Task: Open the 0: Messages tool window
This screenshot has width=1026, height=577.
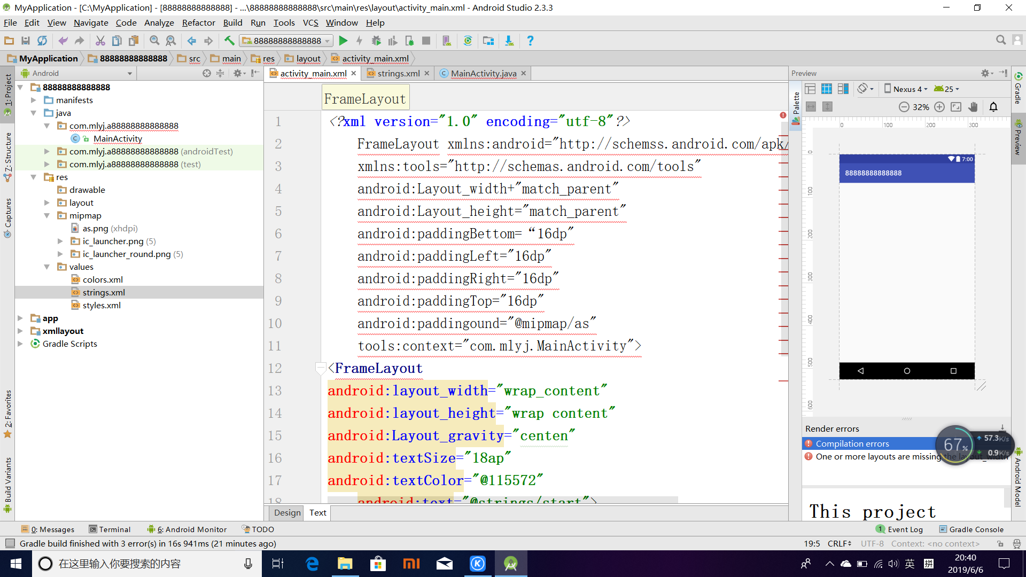Action: (48, 529)
